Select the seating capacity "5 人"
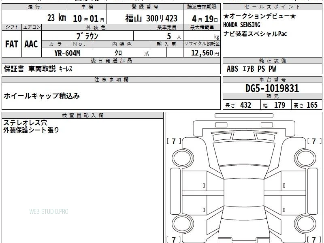Viewport: 324px width, 243px height. point(174,36)
